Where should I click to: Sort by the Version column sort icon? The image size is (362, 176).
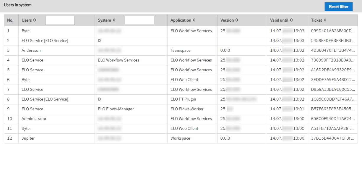(237, 20)
